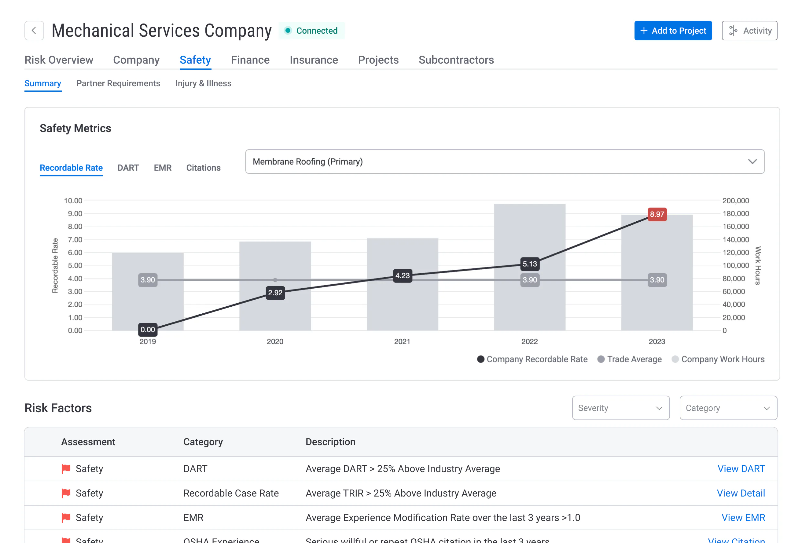Open the Insurance tab
This screenshot has height=543, width=802.
click(314, 60)
